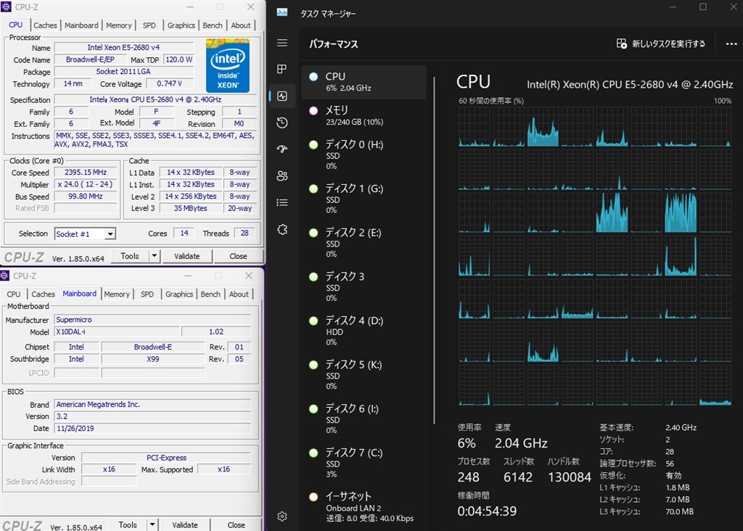Screen dimensions: 743x531
Task: Open Bench tab in lower CPU-Z window
Action: coord(210,295)
